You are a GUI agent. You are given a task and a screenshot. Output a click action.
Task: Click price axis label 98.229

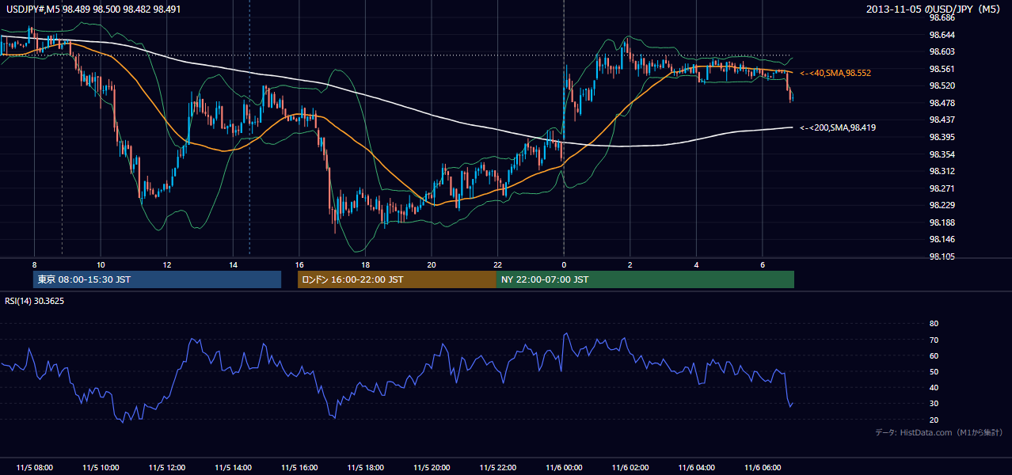tap(942, 205)
